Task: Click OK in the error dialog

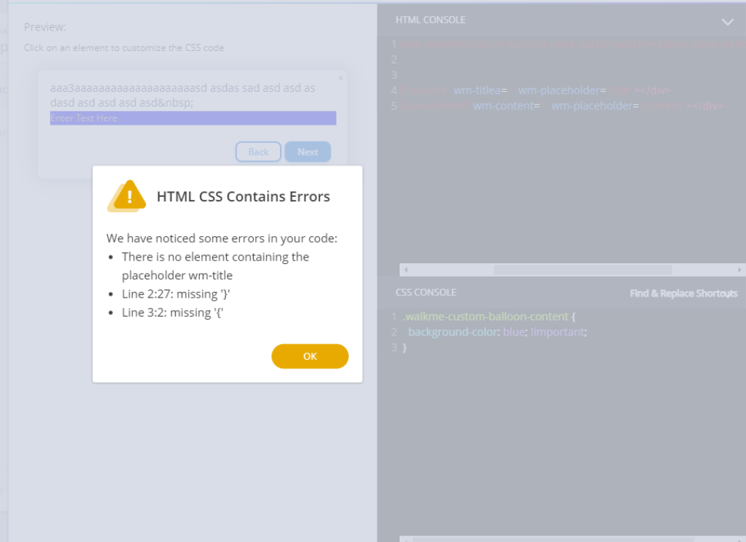Action: [310, 356]
